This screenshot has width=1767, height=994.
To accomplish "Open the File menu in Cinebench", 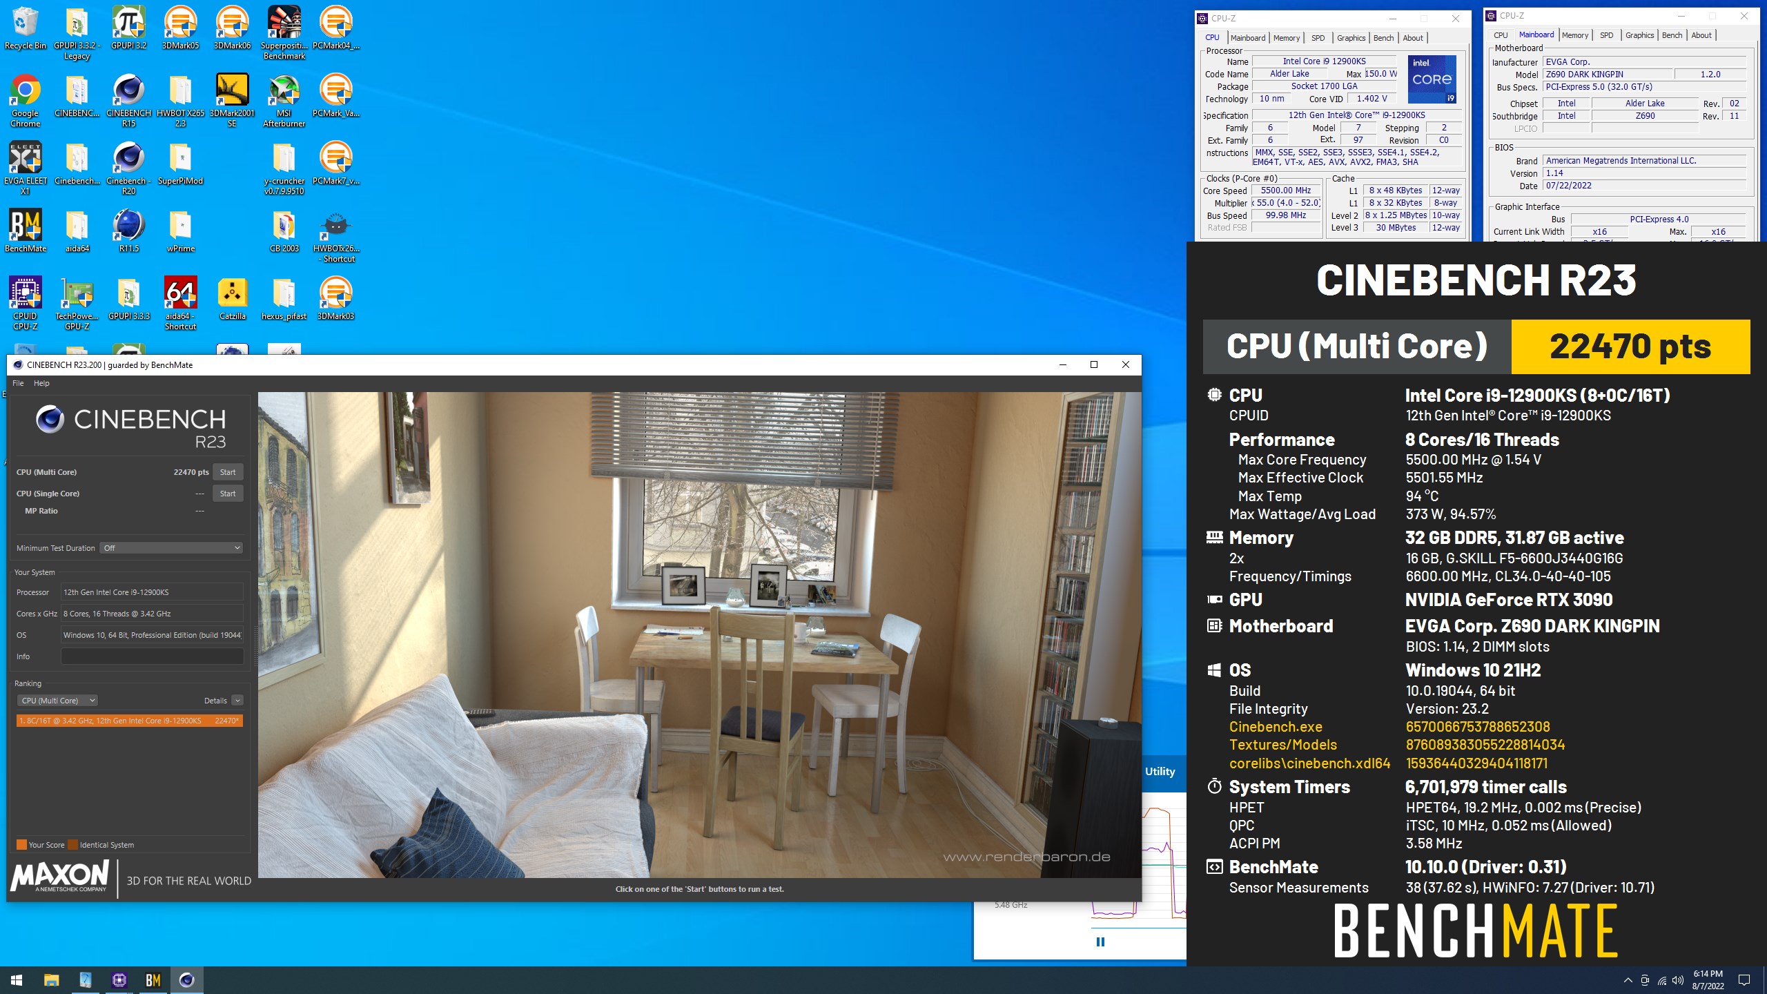I will point(18,383).
